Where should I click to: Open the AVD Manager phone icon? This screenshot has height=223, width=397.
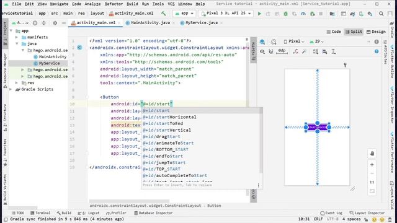pos(361,14)
